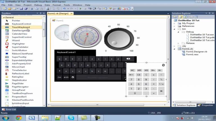Open the Undo history dropdown arrow

[68, 9]
